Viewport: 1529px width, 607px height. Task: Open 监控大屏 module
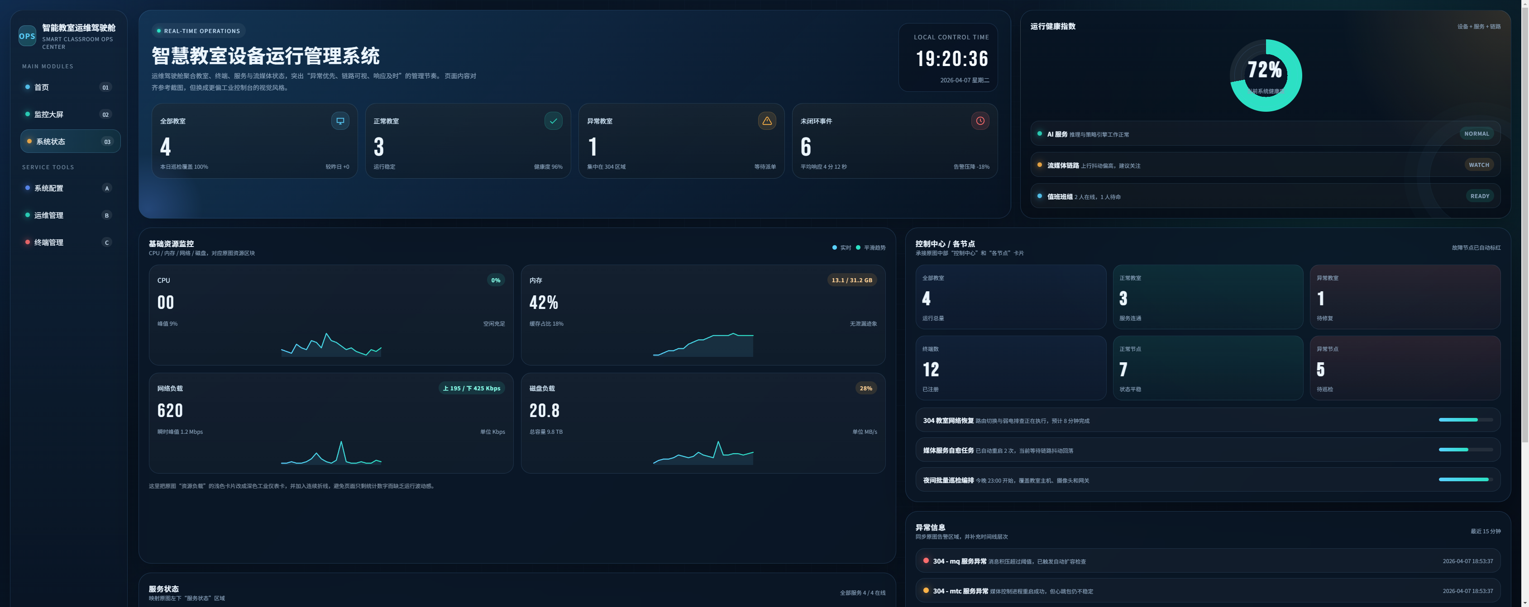point(49,114)
